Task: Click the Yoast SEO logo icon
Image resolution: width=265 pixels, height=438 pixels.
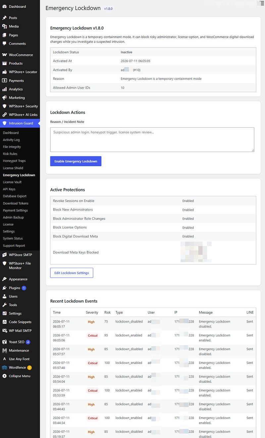Action: point(4,342)
